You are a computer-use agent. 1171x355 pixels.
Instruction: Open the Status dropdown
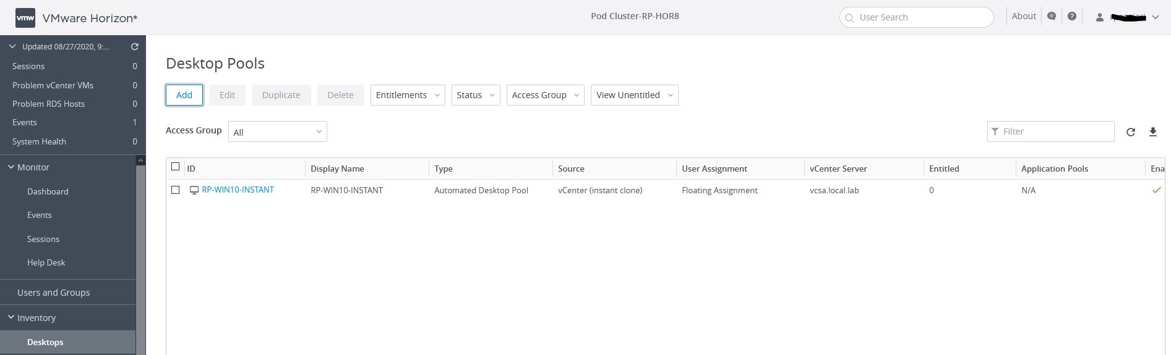[476, 95]
